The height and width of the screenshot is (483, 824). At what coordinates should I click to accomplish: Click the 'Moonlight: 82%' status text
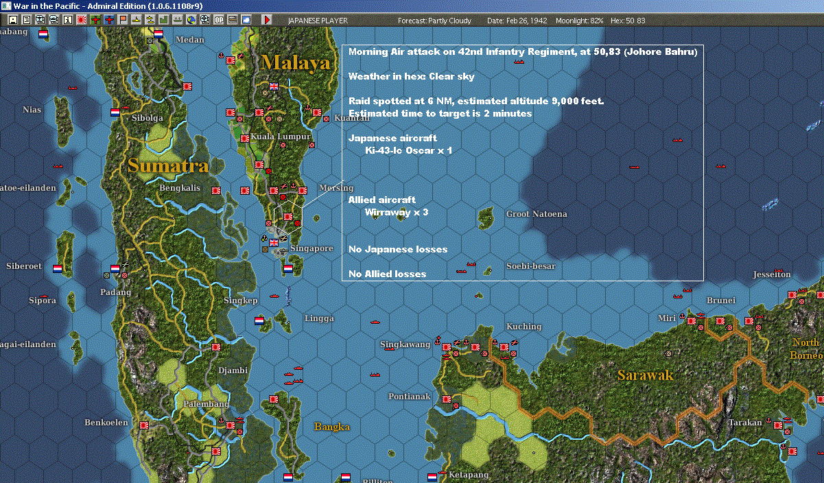point(580,21)
